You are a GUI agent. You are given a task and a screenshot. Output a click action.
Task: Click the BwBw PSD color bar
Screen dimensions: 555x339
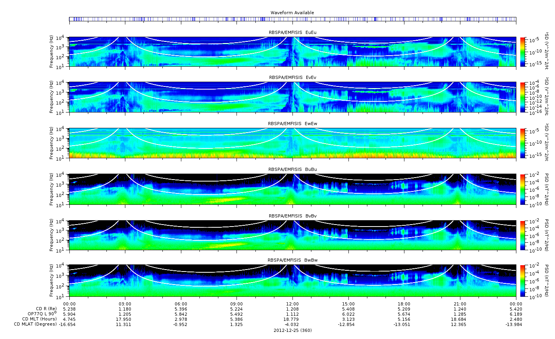coord(523,281)
